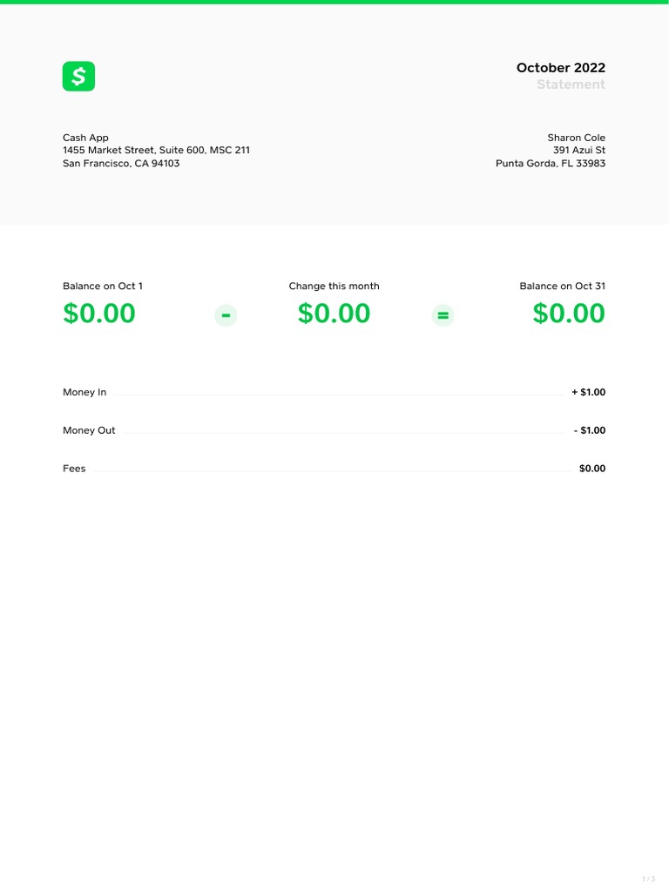Click the Oct 31 balance amount $0.00

[569, 314]
